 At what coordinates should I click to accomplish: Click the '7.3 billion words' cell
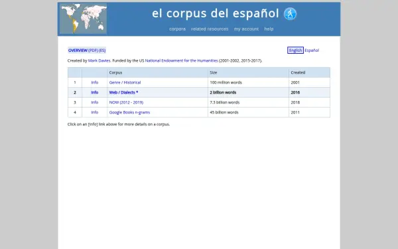click(x=248, y=102)
